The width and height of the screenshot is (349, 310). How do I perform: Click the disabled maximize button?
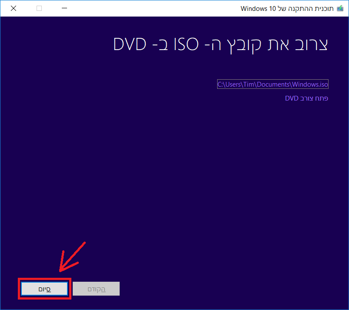coord(39,8)
